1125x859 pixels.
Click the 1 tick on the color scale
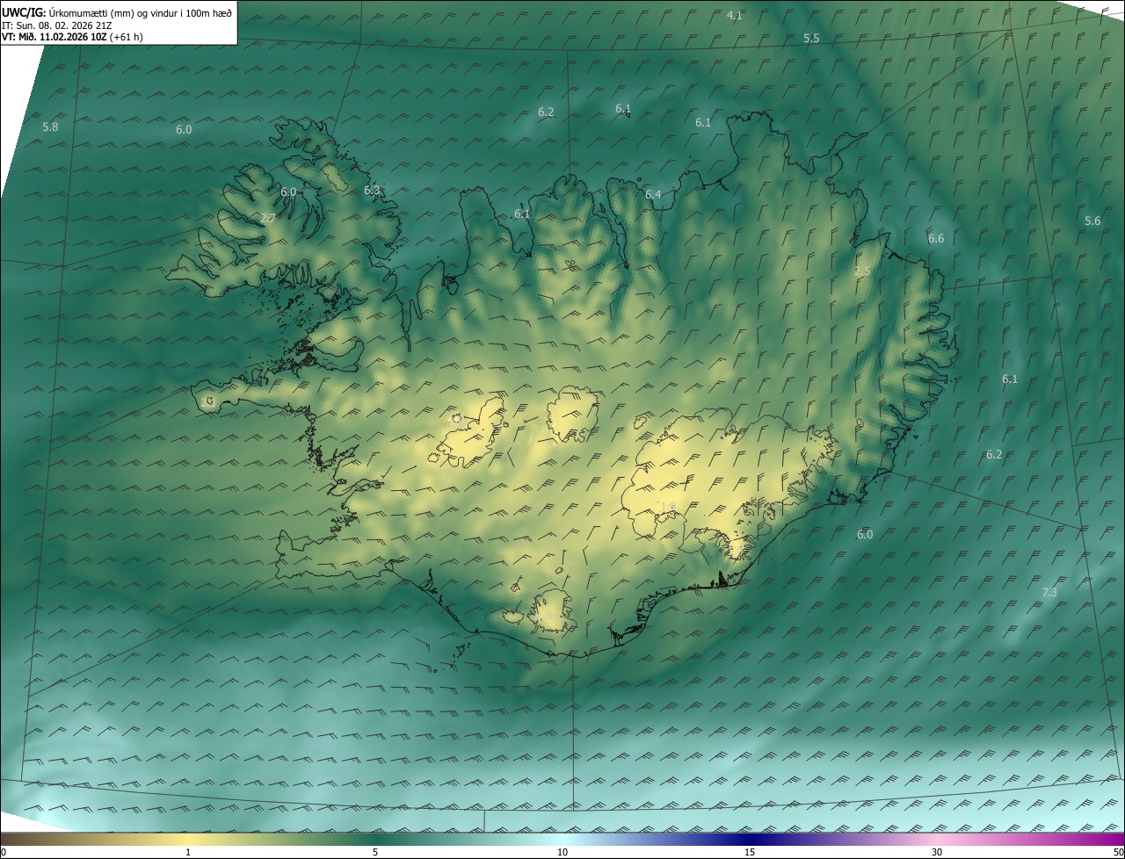pos(188,852)
